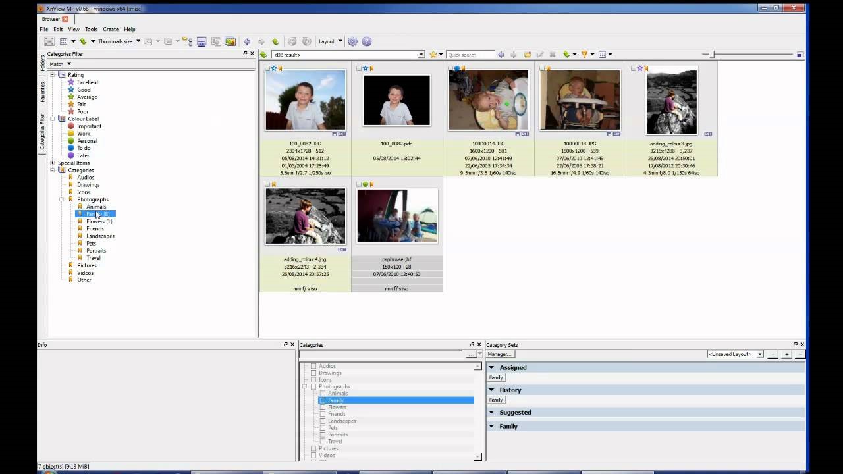The width and height of the screenshot is (843, 474).
Task: Open the Tools menu
Action: click(x=92, y=29)
